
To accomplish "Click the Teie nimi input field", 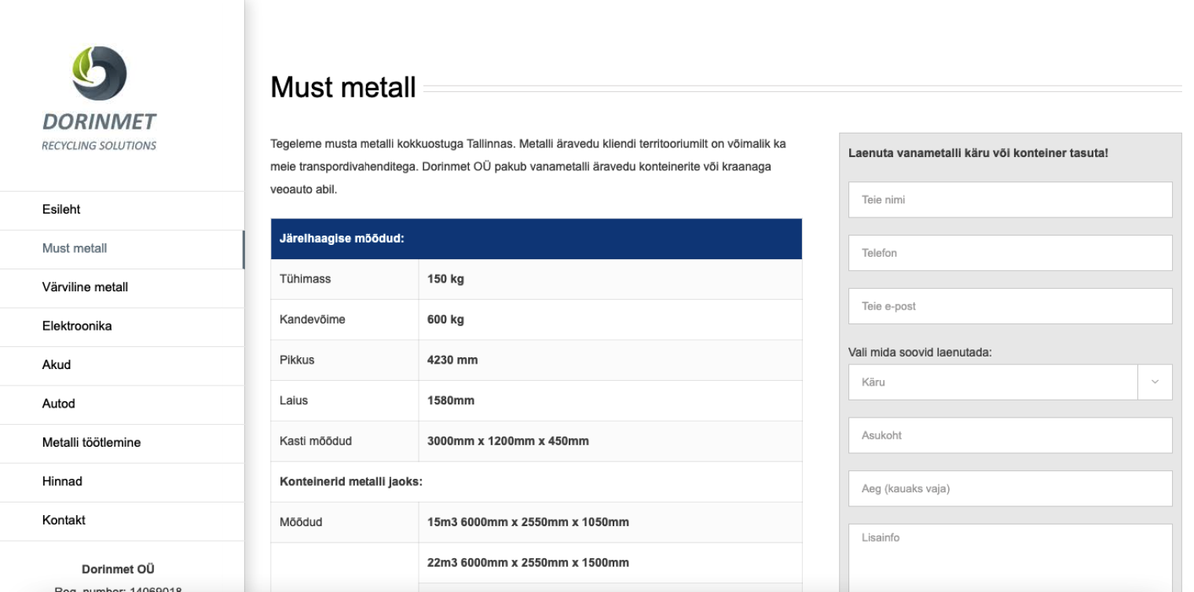I will tap(1010, 200).
